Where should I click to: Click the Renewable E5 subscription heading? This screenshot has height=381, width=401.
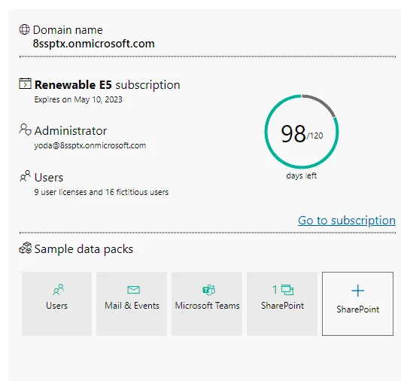[107, 84]
